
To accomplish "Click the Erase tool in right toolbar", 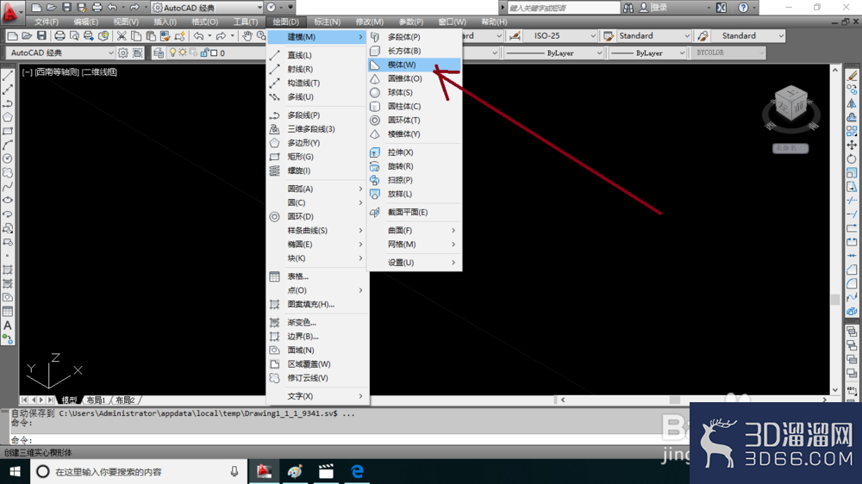I will (x=852, y=77).
